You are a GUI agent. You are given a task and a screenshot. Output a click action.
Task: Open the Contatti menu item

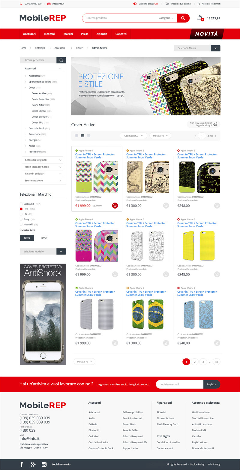121,34
